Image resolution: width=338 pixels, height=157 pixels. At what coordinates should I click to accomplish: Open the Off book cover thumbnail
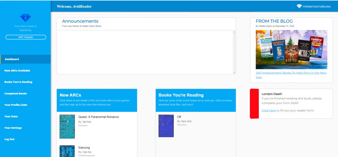(x=166, y=126)
